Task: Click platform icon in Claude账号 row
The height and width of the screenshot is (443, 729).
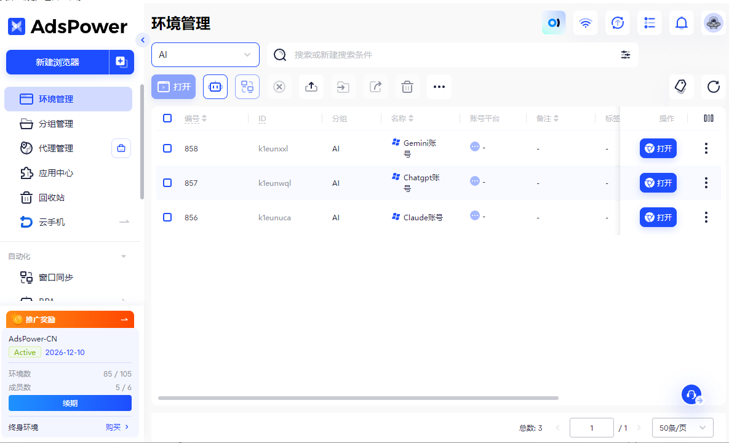Action: click(475, 215)
